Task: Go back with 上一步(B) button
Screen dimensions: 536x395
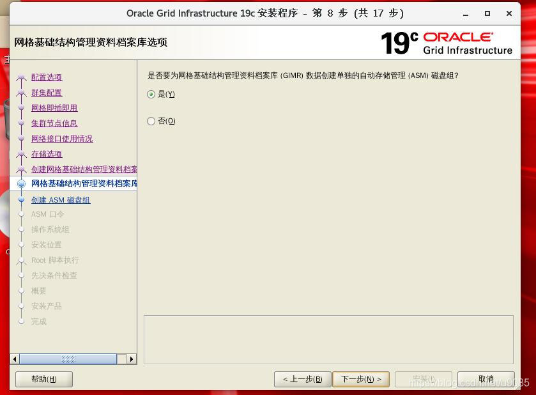Action: tap(303, 379)
